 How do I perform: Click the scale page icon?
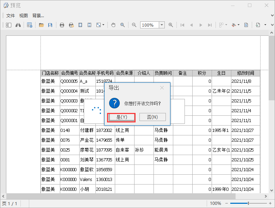pos(99,25)
